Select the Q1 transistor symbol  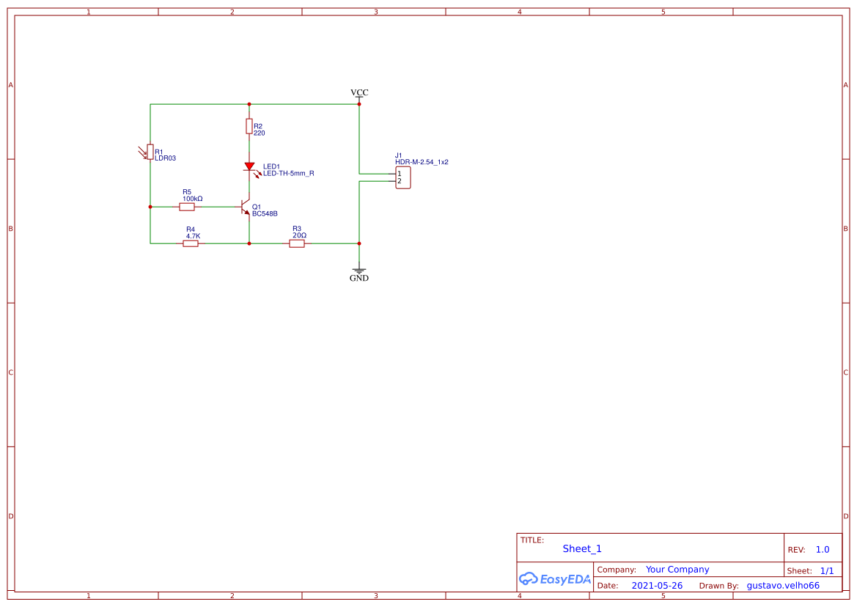click(x=246, y=207)
